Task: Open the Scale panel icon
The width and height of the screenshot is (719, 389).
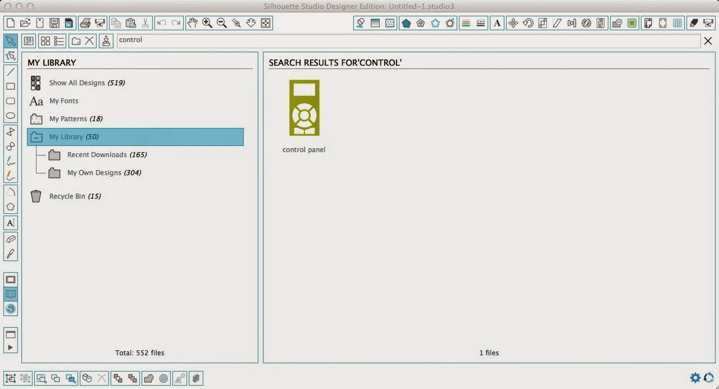Action: click(x=543, y=23)
